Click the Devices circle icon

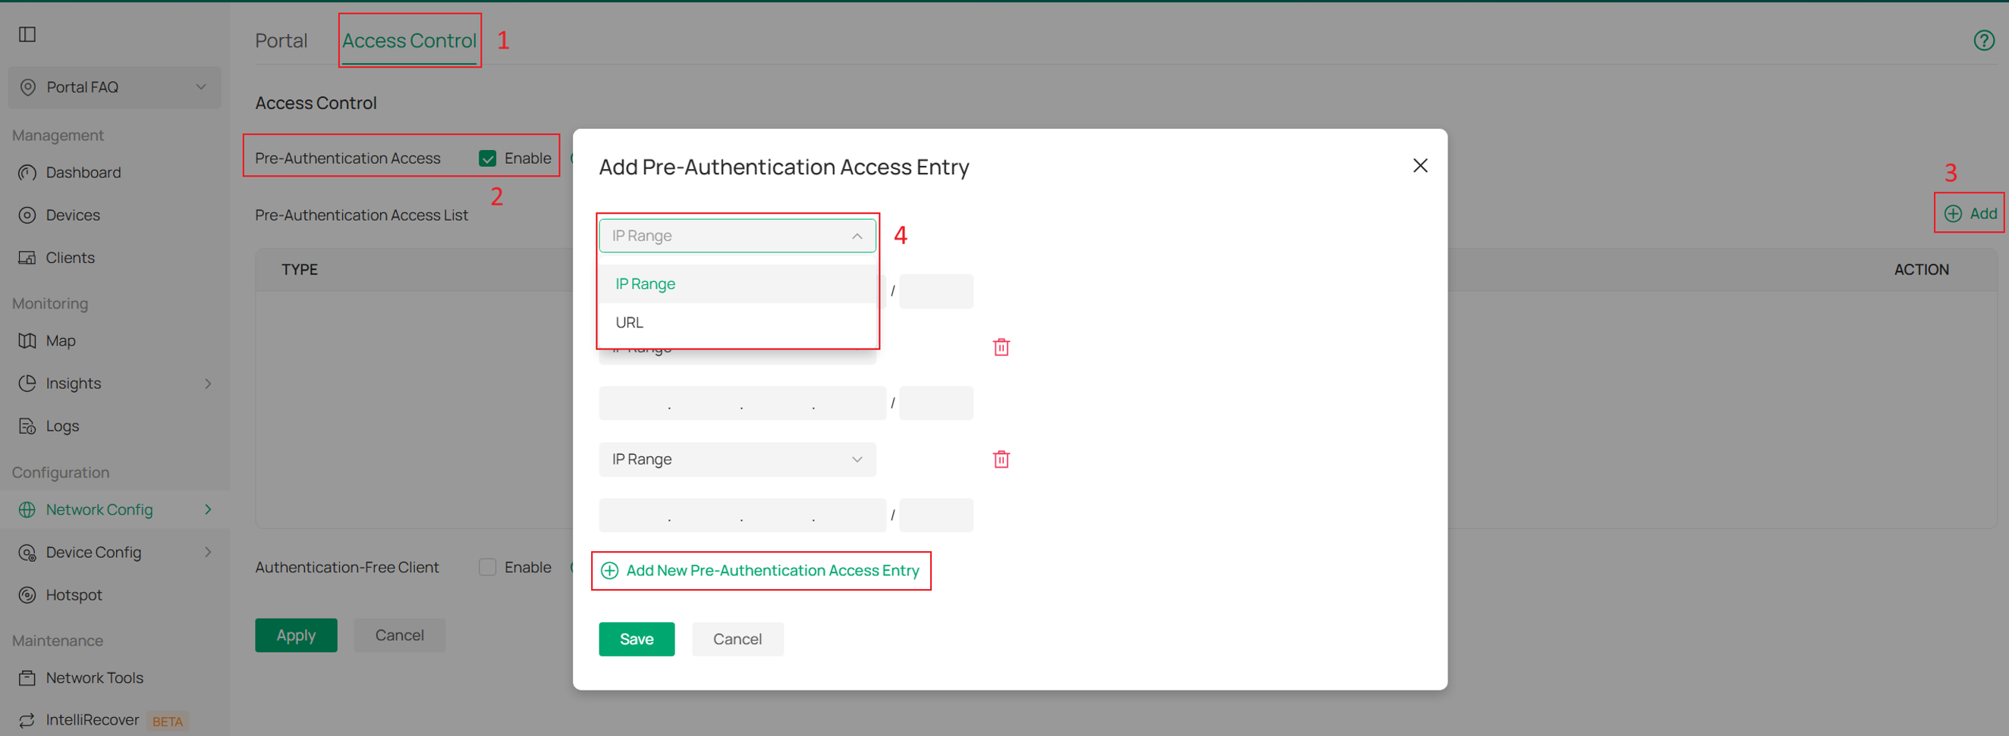27,215
